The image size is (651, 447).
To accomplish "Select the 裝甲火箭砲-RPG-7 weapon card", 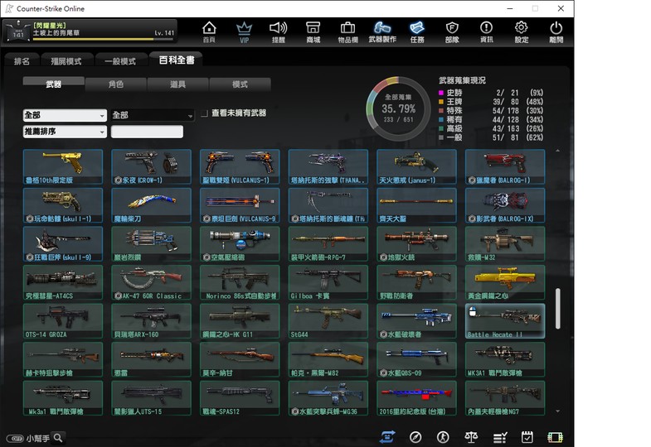I will coord(328,244).
